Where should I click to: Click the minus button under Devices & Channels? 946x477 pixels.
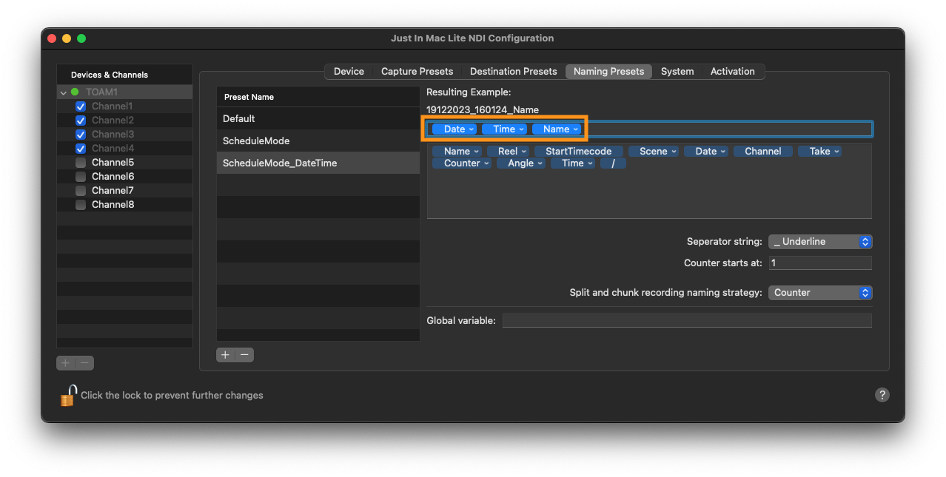(x=85, y=363)
